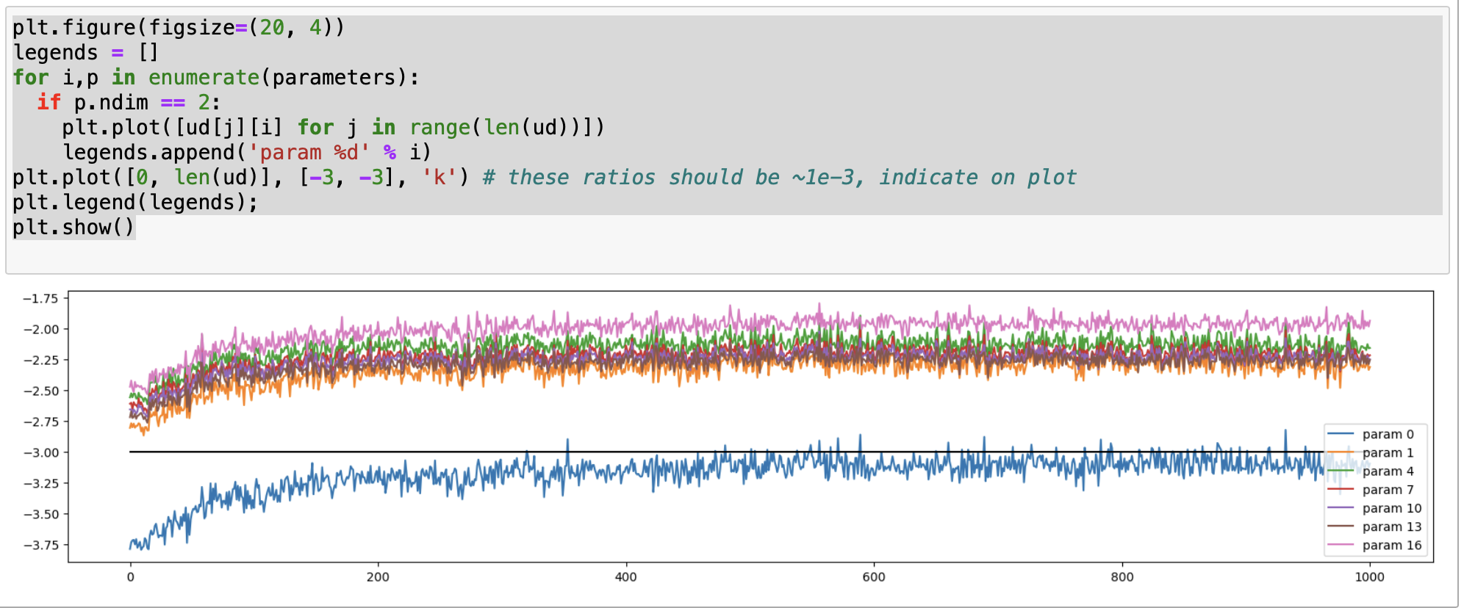Click the 'param 13' legend text

pos(1391,526)
